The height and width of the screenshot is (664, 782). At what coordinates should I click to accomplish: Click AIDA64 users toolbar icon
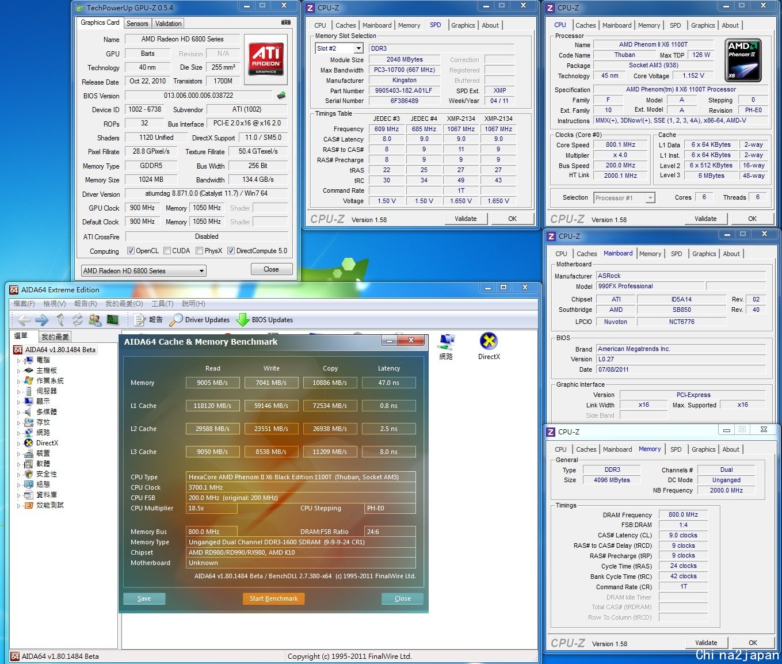pos(95,320)
